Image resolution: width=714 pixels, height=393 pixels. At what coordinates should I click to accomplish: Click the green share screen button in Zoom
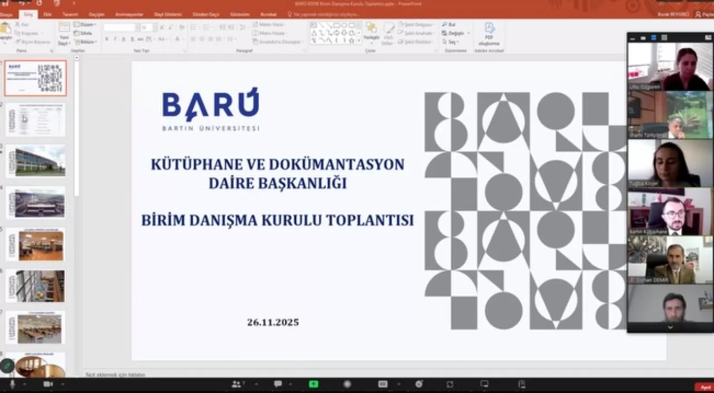(314, 384)
